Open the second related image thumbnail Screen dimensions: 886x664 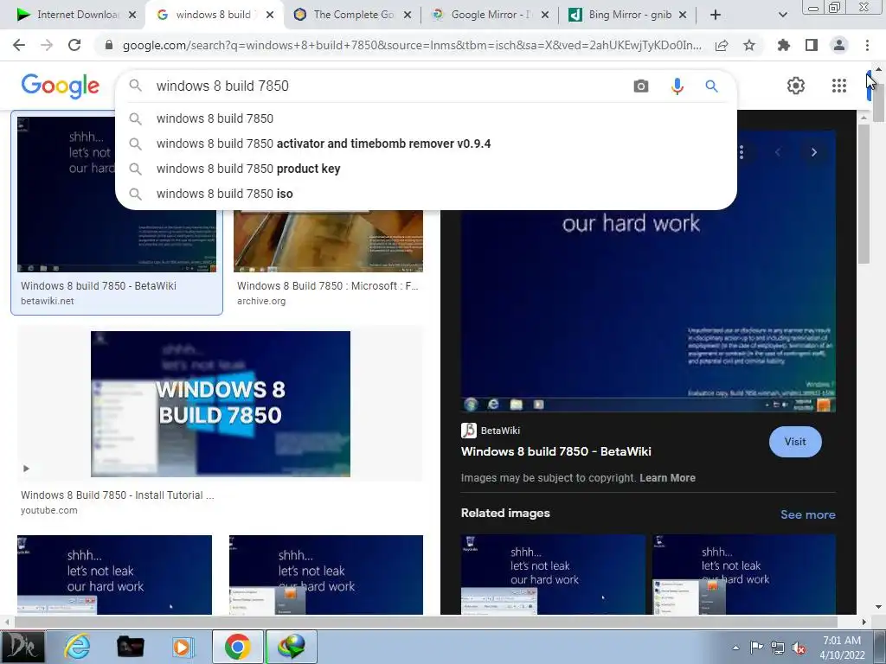point(743,574)
